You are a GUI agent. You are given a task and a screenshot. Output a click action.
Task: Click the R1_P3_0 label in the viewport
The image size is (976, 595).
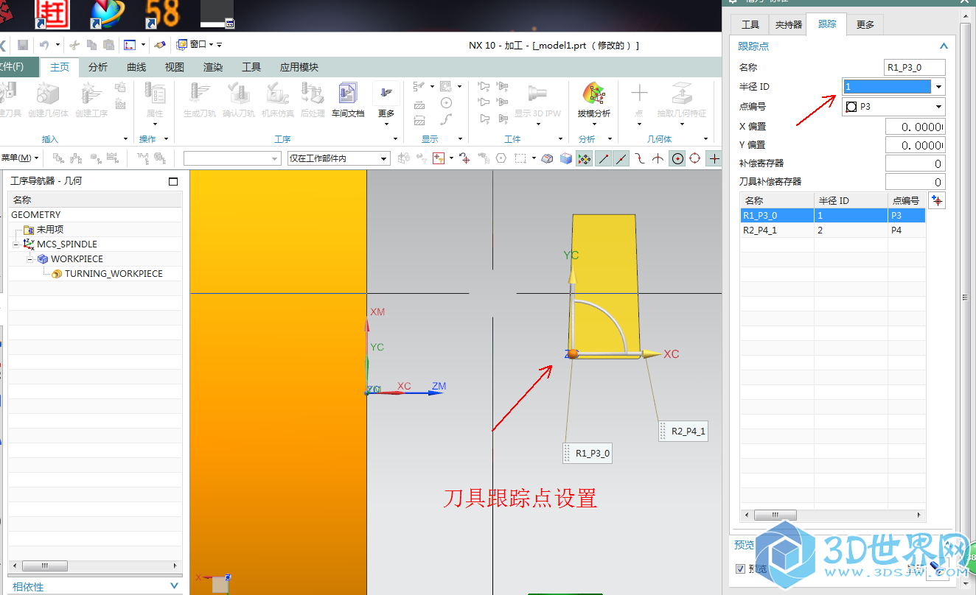[x=588, y=454]
